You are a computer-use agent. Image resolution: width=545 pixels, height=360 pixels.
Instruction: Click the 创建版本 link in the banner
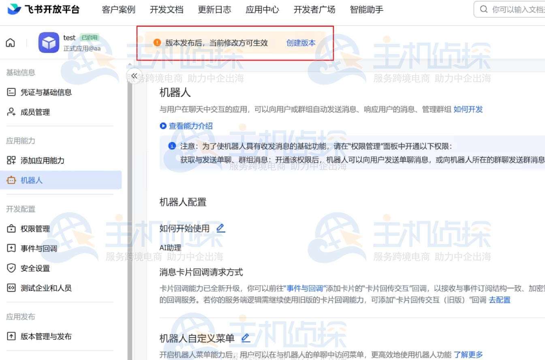(x=301, y=43)
